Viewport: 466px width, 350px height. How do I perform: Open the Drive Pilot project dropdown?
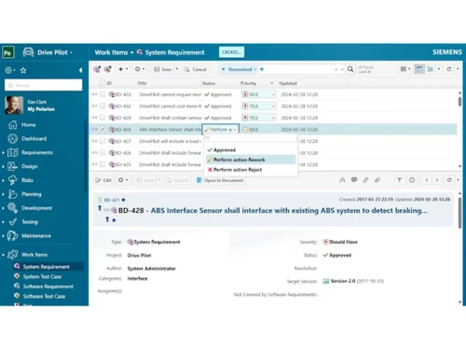(x=71, y=52)
